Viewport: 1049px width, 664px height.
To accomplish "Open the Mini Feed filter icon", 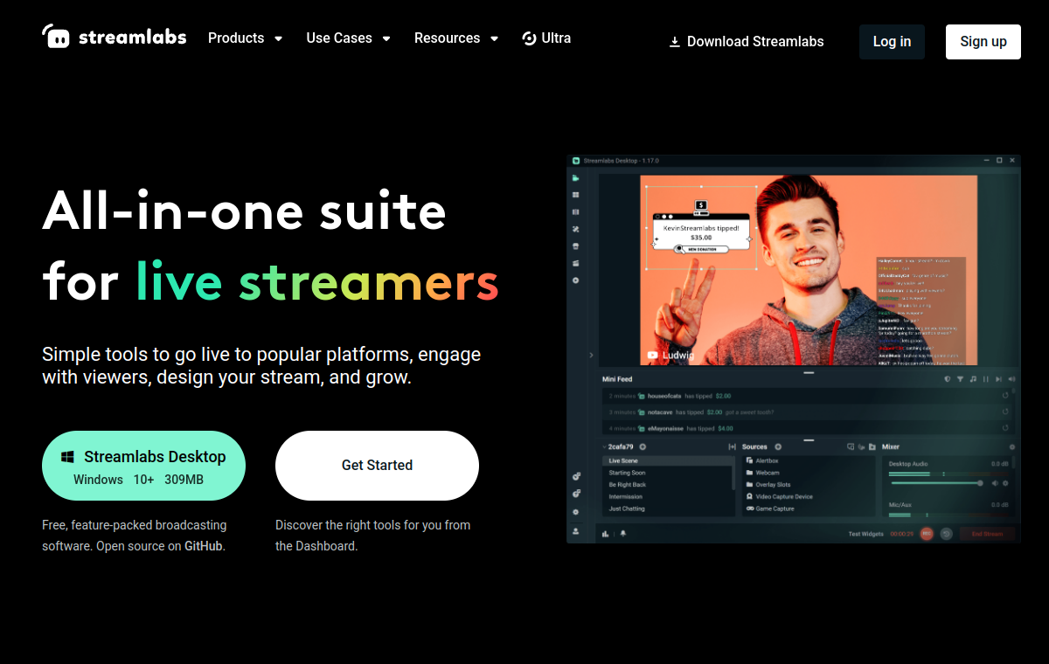I will (x=961, y=379).
